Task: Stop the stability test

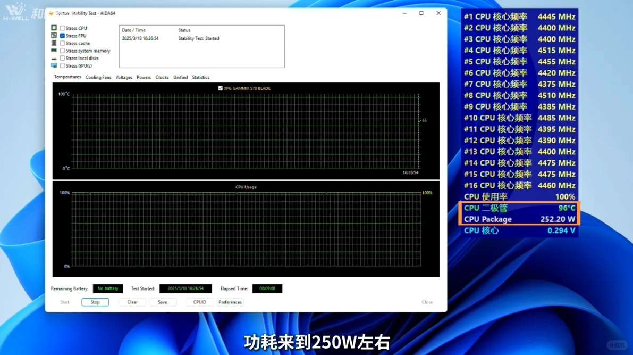Action: 95,302
